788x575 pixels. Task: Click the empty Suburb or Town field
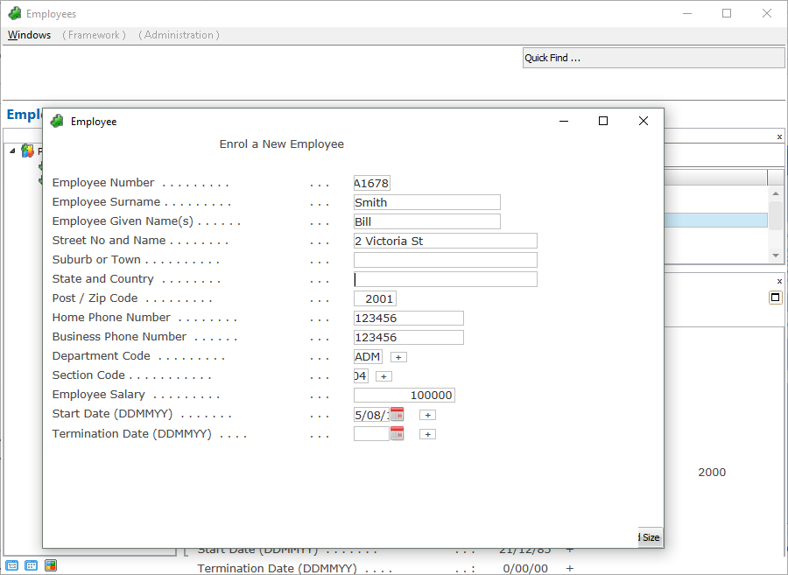pos(446,260)
